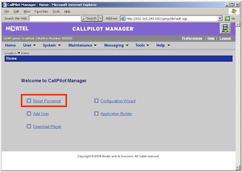Click the Location Home breadcrumb text
242x172 pixels.
[x=17, y=53]
